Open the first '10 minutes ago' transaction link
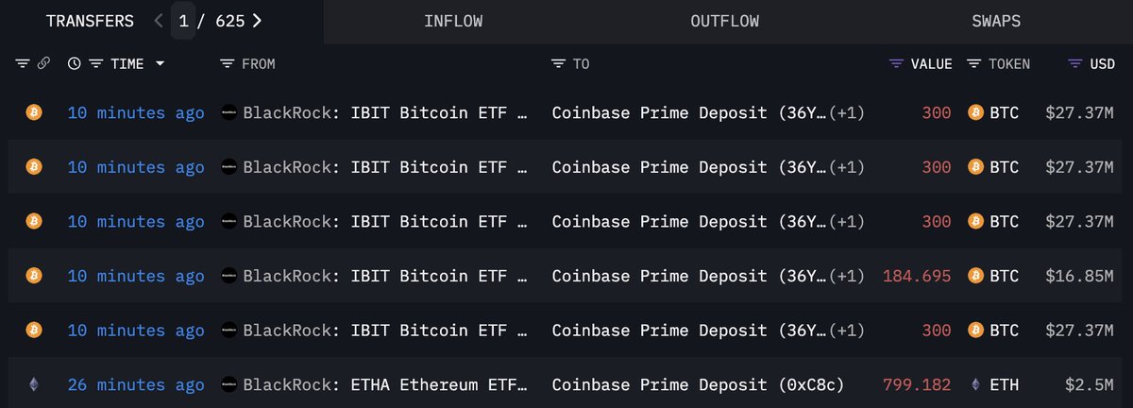The image size is (1133, 408). tap(135, 113)
